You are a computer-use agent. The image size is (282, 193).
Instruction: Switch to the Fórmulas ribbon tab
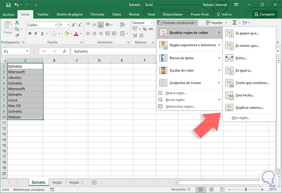(97, 14)
